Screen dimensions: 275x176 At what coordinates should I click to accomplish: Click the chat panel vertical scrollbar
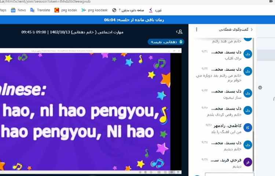(x=253, y=105)
